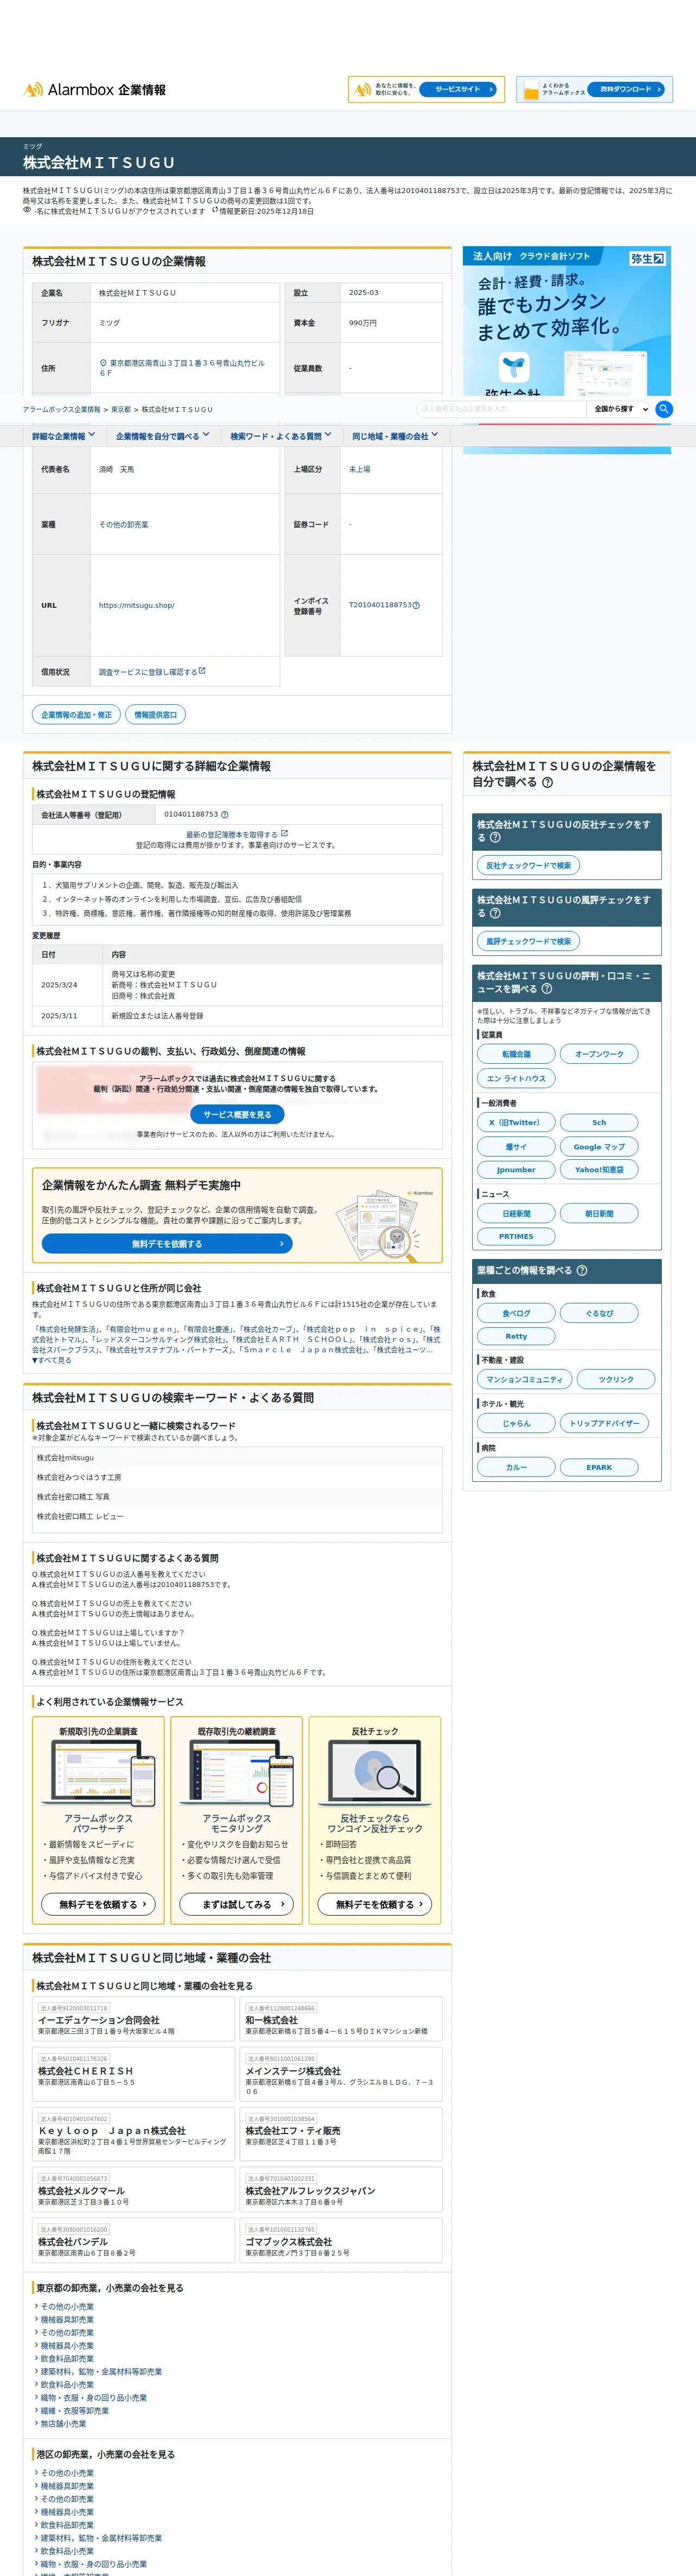Click 無店舗小売業 under 東京都の卸売業，小売業
This screenshot has height=2576, width=696.
[x=63, y=2424]
